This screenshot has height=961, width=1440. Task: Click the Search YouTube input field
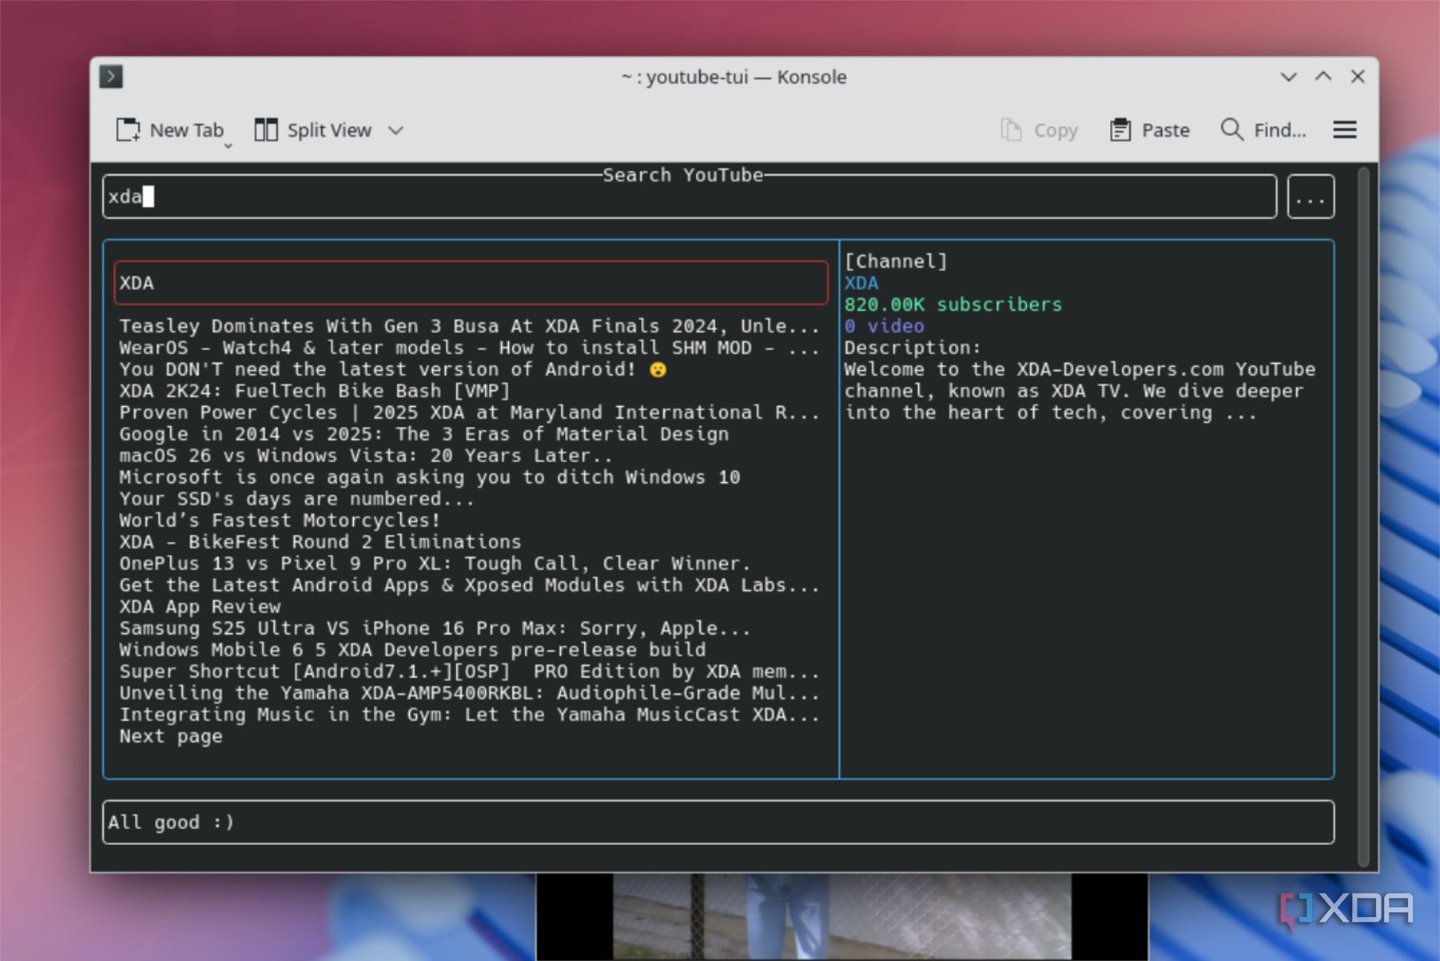coord(689,197)
